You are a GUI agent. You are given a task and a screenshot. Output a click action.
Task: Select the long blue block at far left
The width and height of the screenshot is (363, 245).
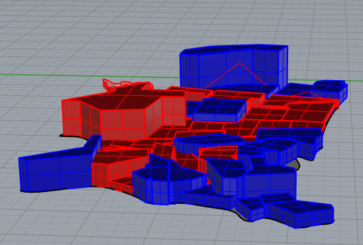[x=60, y=164]
